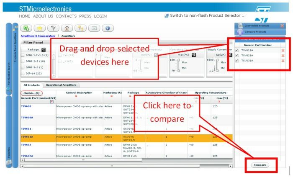Check the DIP-14 (22) package box

point(23,74)
